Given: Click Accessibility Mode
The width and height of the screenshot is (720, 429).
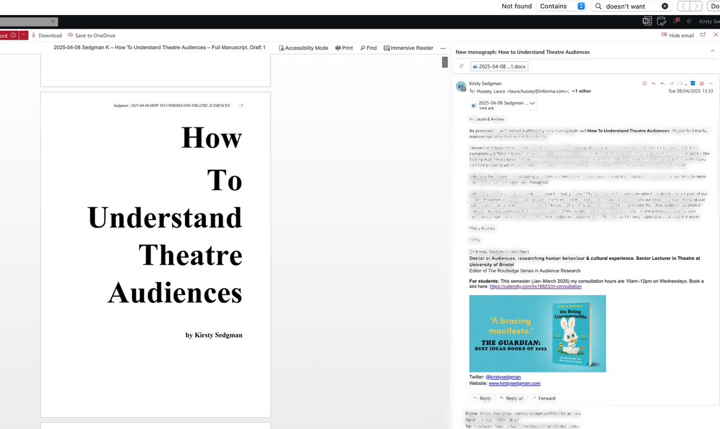Looking at the screenshot, I should (x=304, y=48).
